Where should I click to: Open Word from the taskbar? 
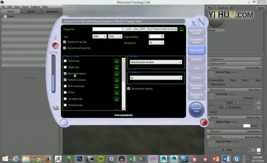point(226,159)
